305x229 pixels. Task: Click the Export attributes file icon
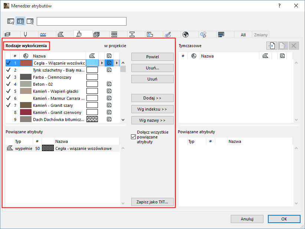(x=282, y=46)
